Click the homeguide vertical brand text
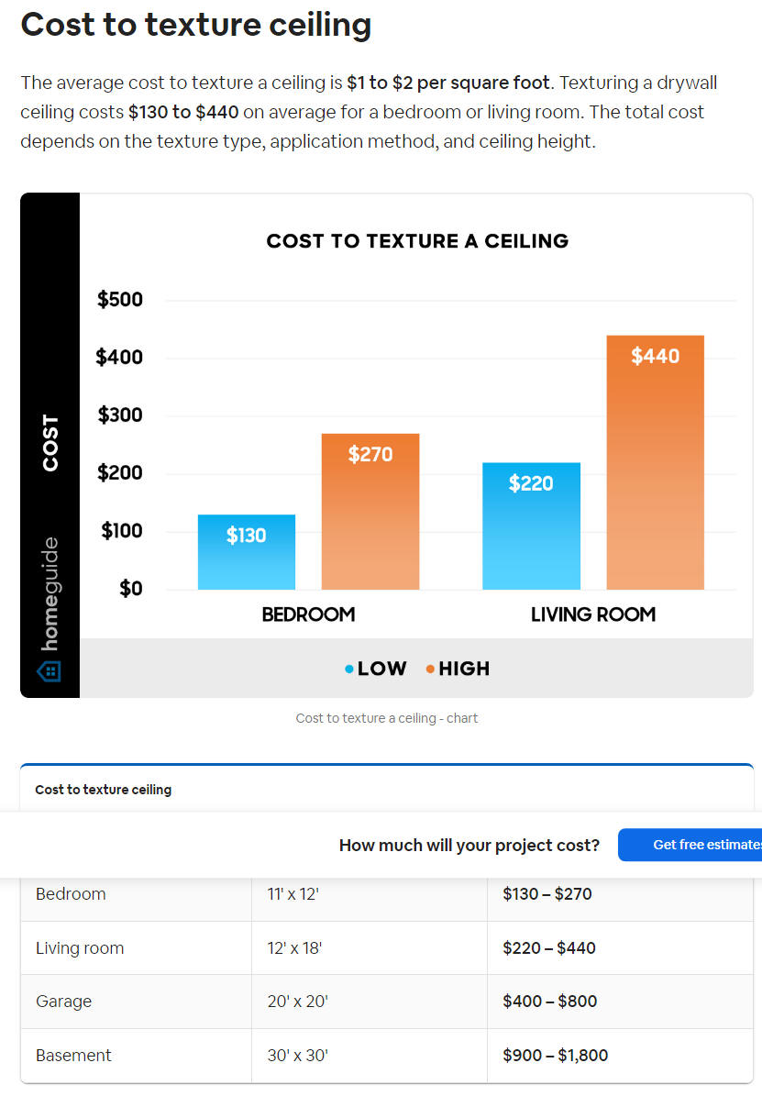The image size is (762, 1096). (x=50, y=593)
